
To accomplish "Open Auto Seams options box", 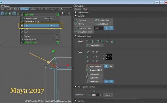I will click(x=57, y=14).
